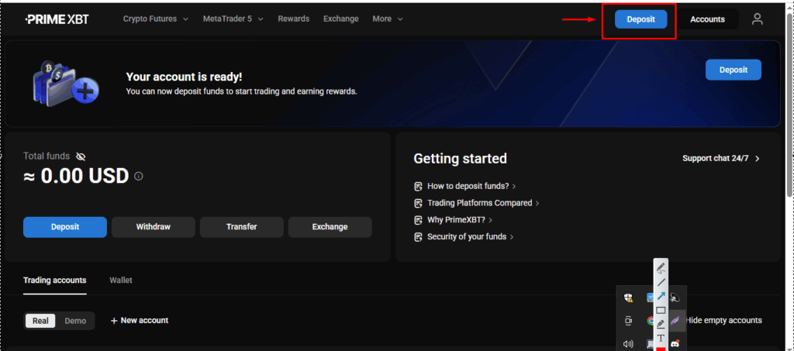The width and height of the screenshot is (794, 351).
Task: Switch to Real accounts
Action: pos(40,321)
